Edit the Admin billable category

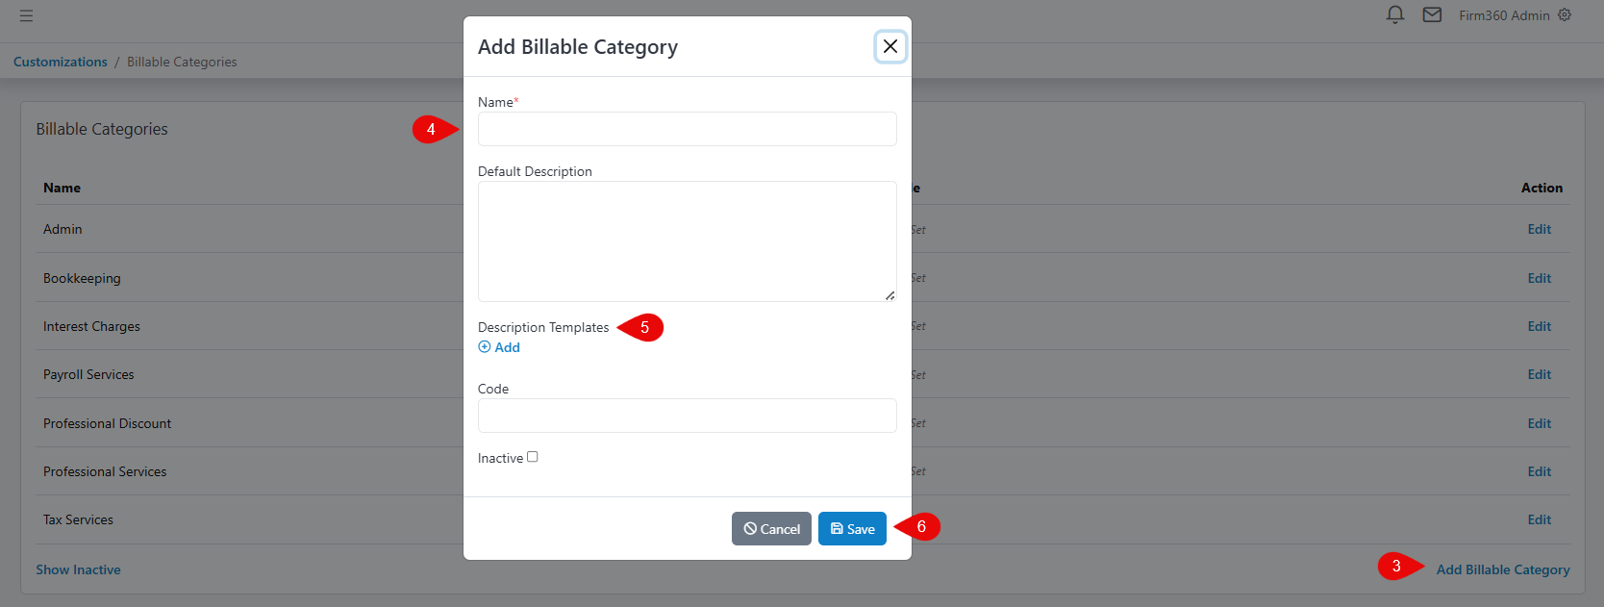point(1539,229)
